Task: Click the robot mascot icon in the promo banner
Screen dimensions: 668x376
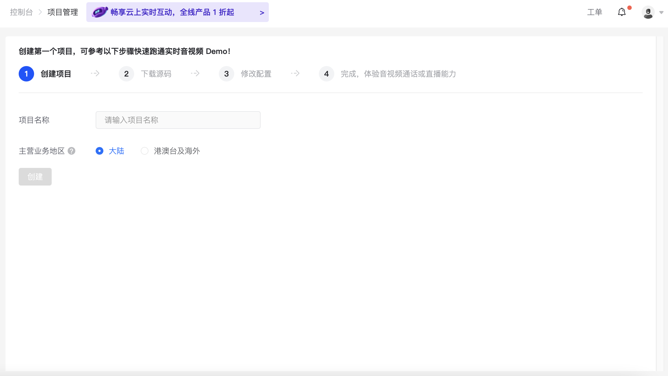Action: coord(100,12)
